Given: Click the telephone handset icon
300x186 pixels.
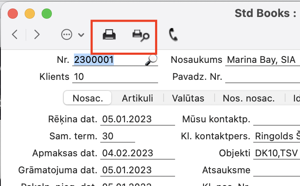Looking at the screenshot, I should 173,34.
